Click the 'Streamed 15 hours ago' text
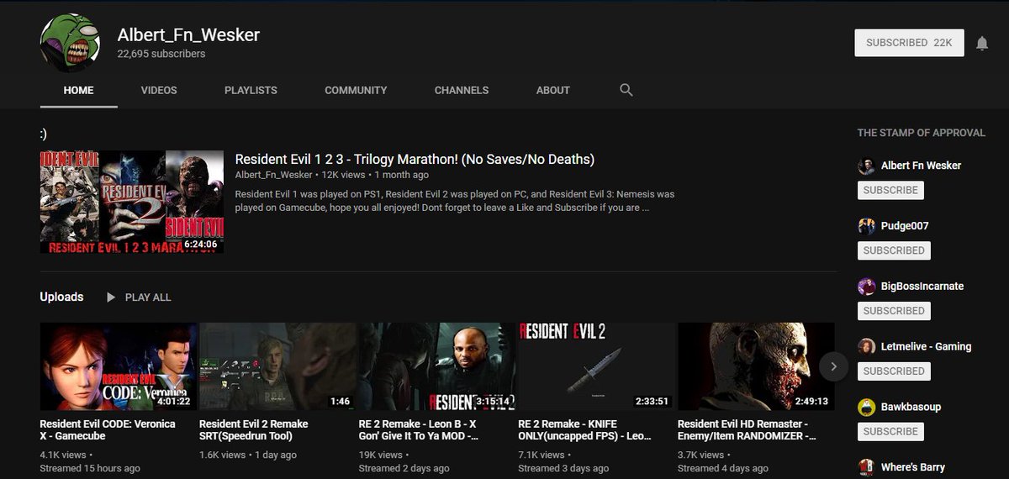 pos(90,468)
